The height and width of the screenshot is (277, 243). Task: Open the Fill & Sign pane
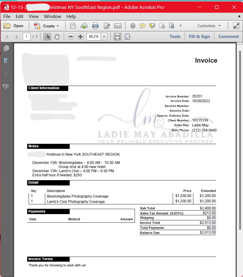click(199, 37)
